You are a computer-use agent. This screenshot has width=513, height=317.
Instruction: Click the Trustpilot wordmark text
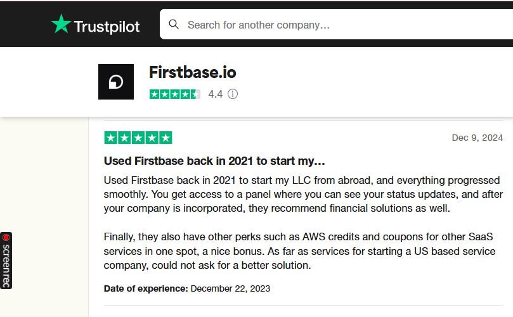pyautogui.click(x=107, y=27)
